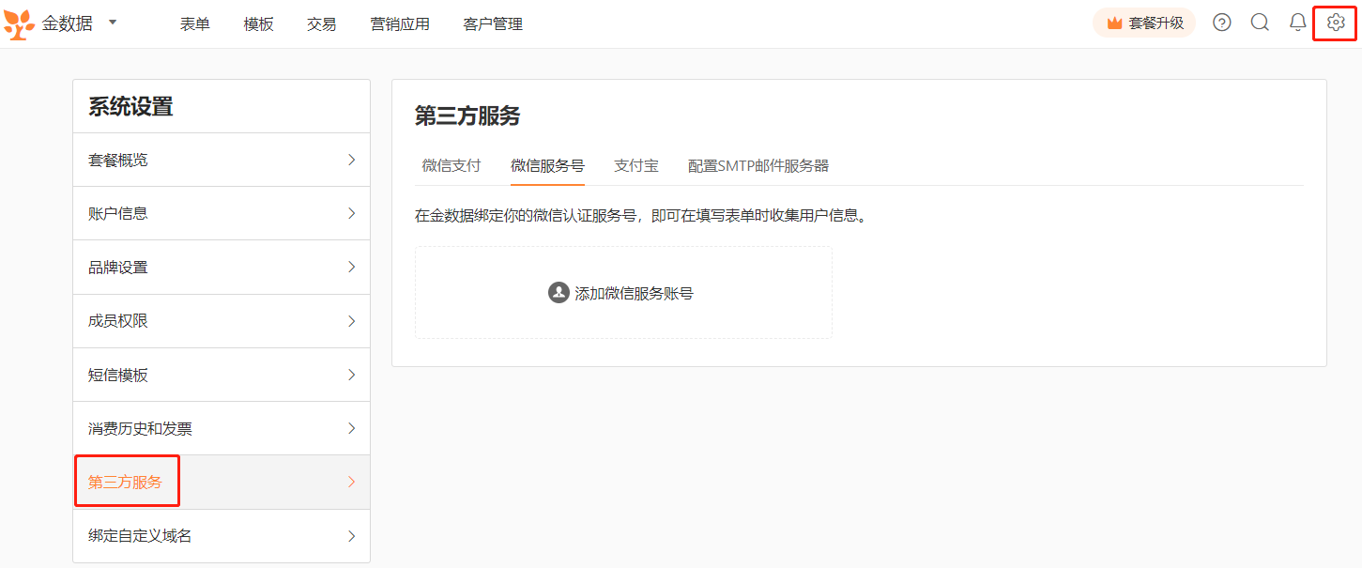This screenshot has width=1362, height=568.
Task: Click 添加微信服务账号 to add account
Action: pyautogui.click(x=623, y=292)
